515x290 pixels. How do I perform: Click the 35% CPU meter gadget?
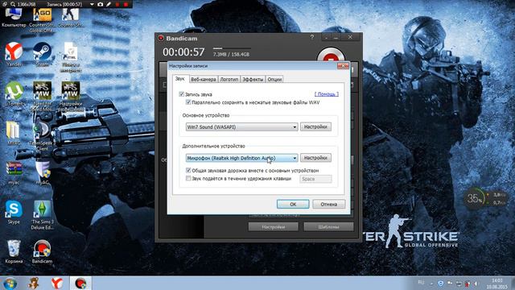pos(475,198)
